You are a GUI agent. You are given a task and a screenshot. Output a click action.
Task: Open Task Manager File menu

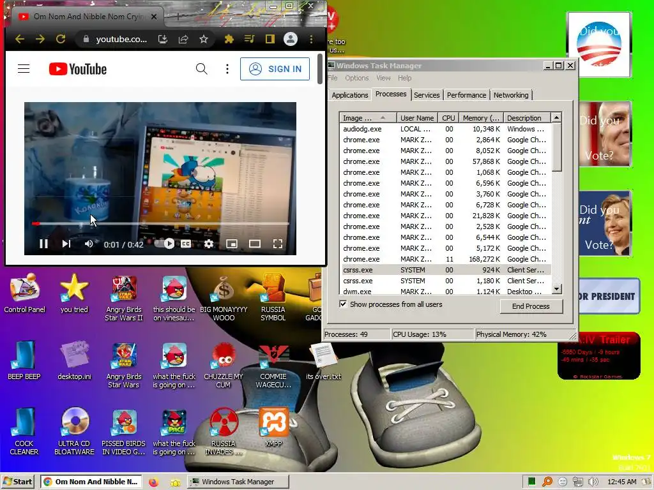[x=333, y=78]
